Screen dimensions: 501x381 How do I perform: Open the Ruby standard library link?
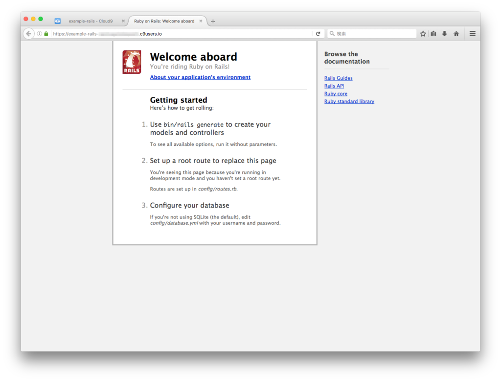point(349,101)
